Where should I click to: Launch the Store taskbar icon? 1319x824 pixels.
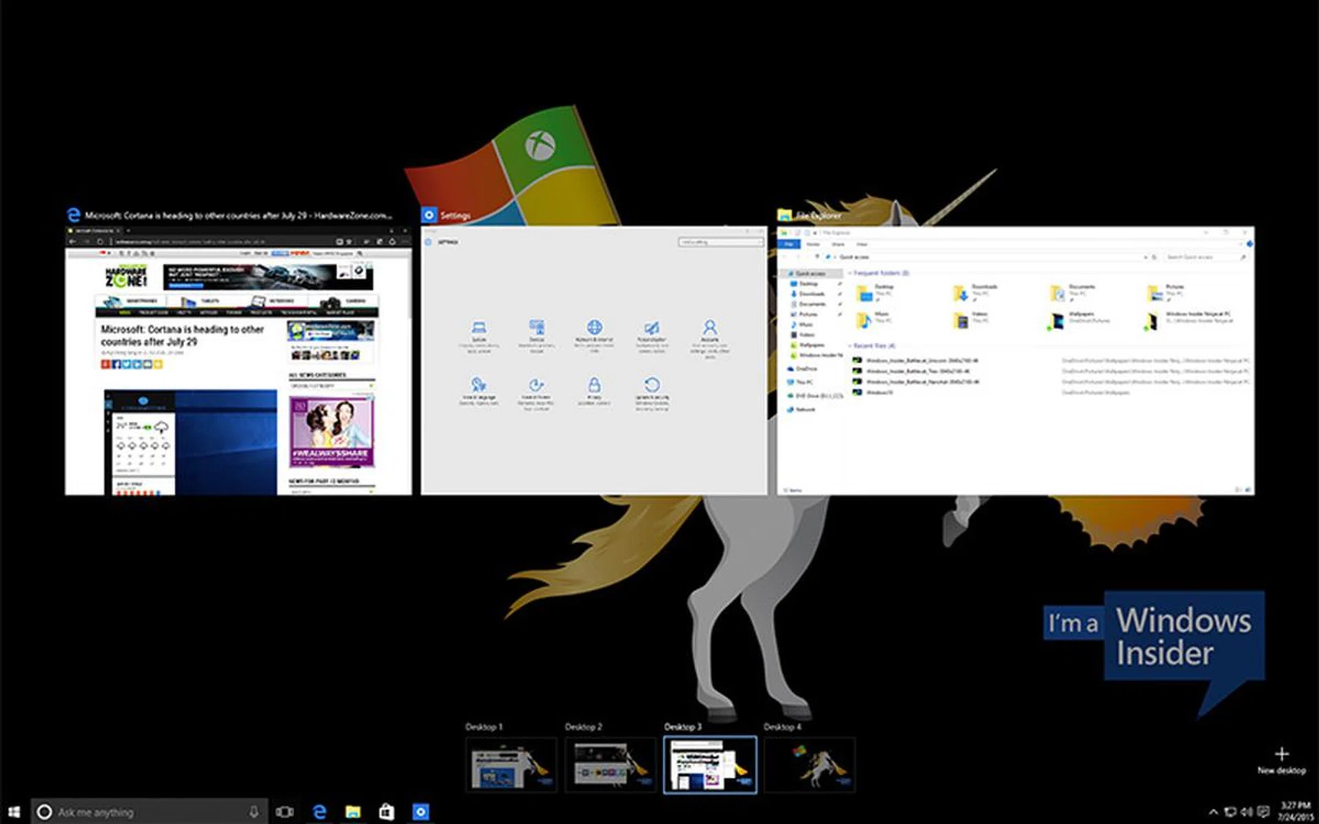point(387,812)
